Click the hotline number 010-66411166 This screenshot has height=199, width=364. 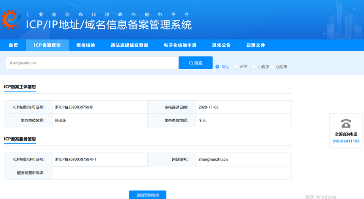tap(346, 141)
